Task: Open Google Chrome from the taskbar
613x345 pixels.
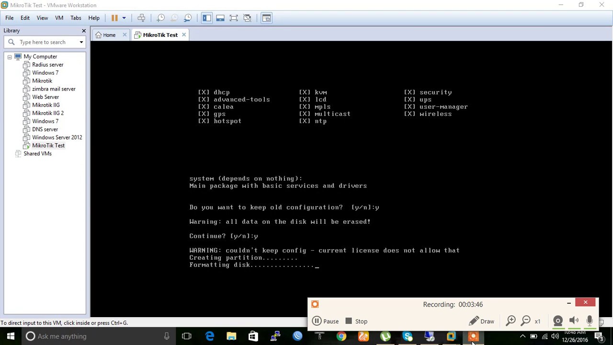Action: tap(341, 336)
